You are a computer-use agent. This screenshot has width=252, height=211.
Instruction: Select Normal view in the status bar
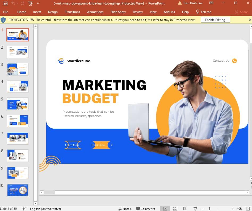pyautogui.click(x=165, y=209)
